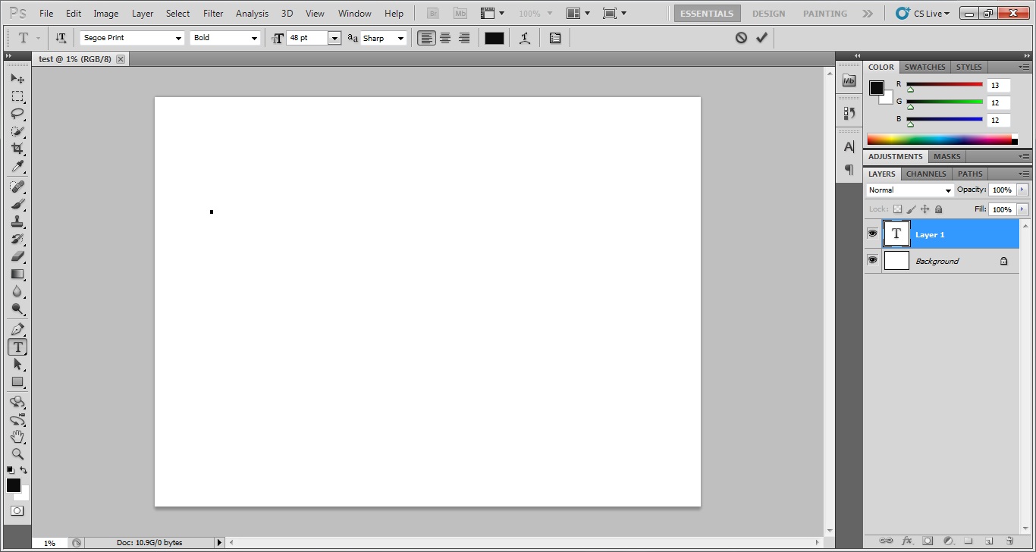This screenshot has width=1036, height=552.
Task: Switch to the Design workspace
Action: click(768, 14)
